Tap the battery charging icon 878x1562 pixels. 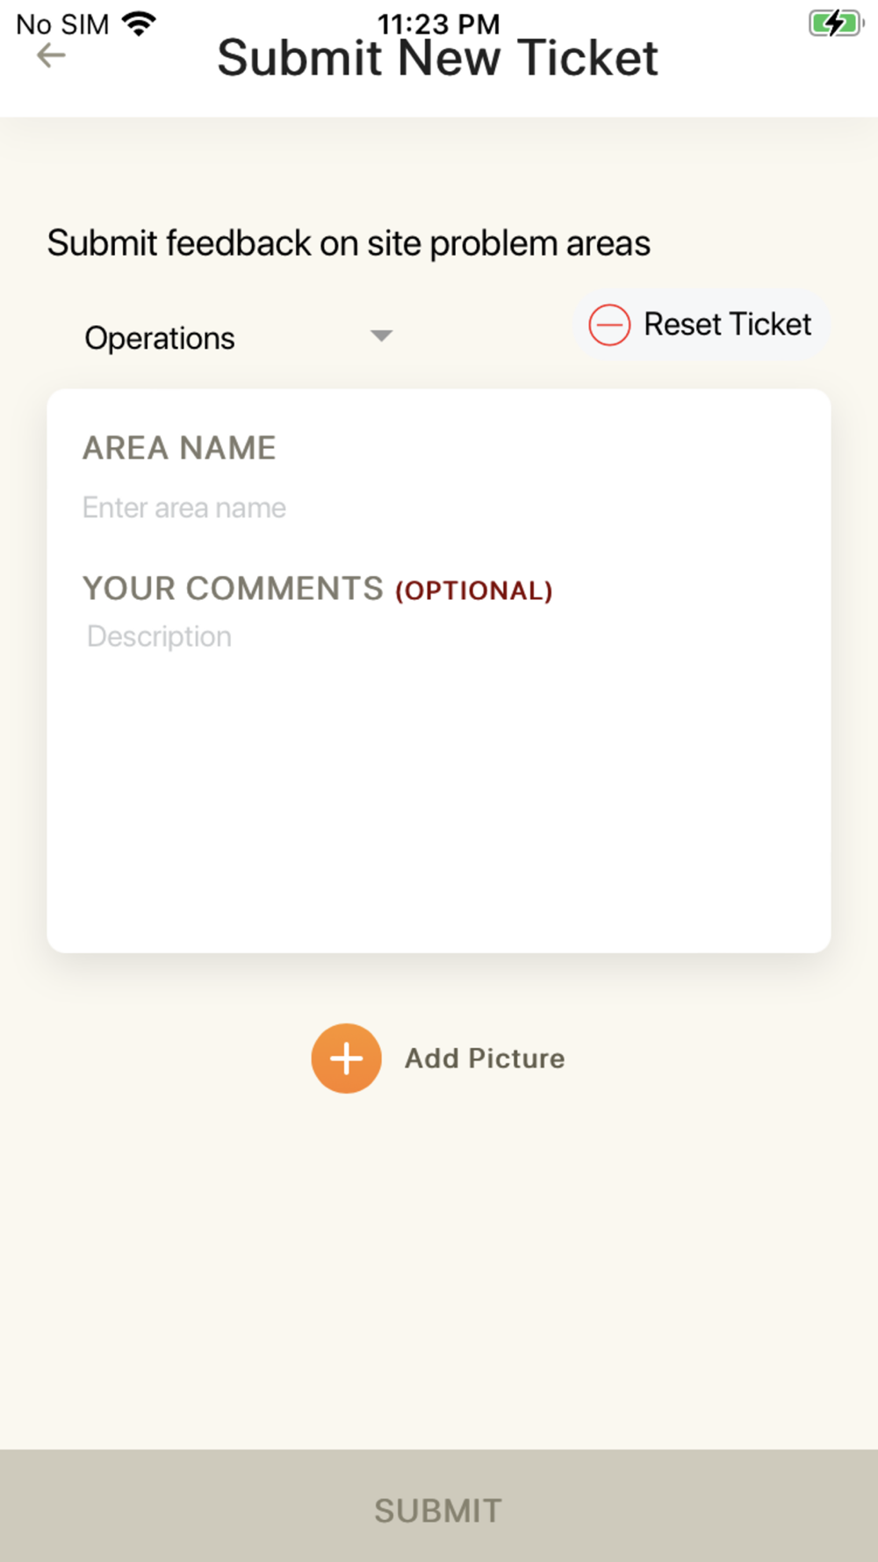click(836, 24)
